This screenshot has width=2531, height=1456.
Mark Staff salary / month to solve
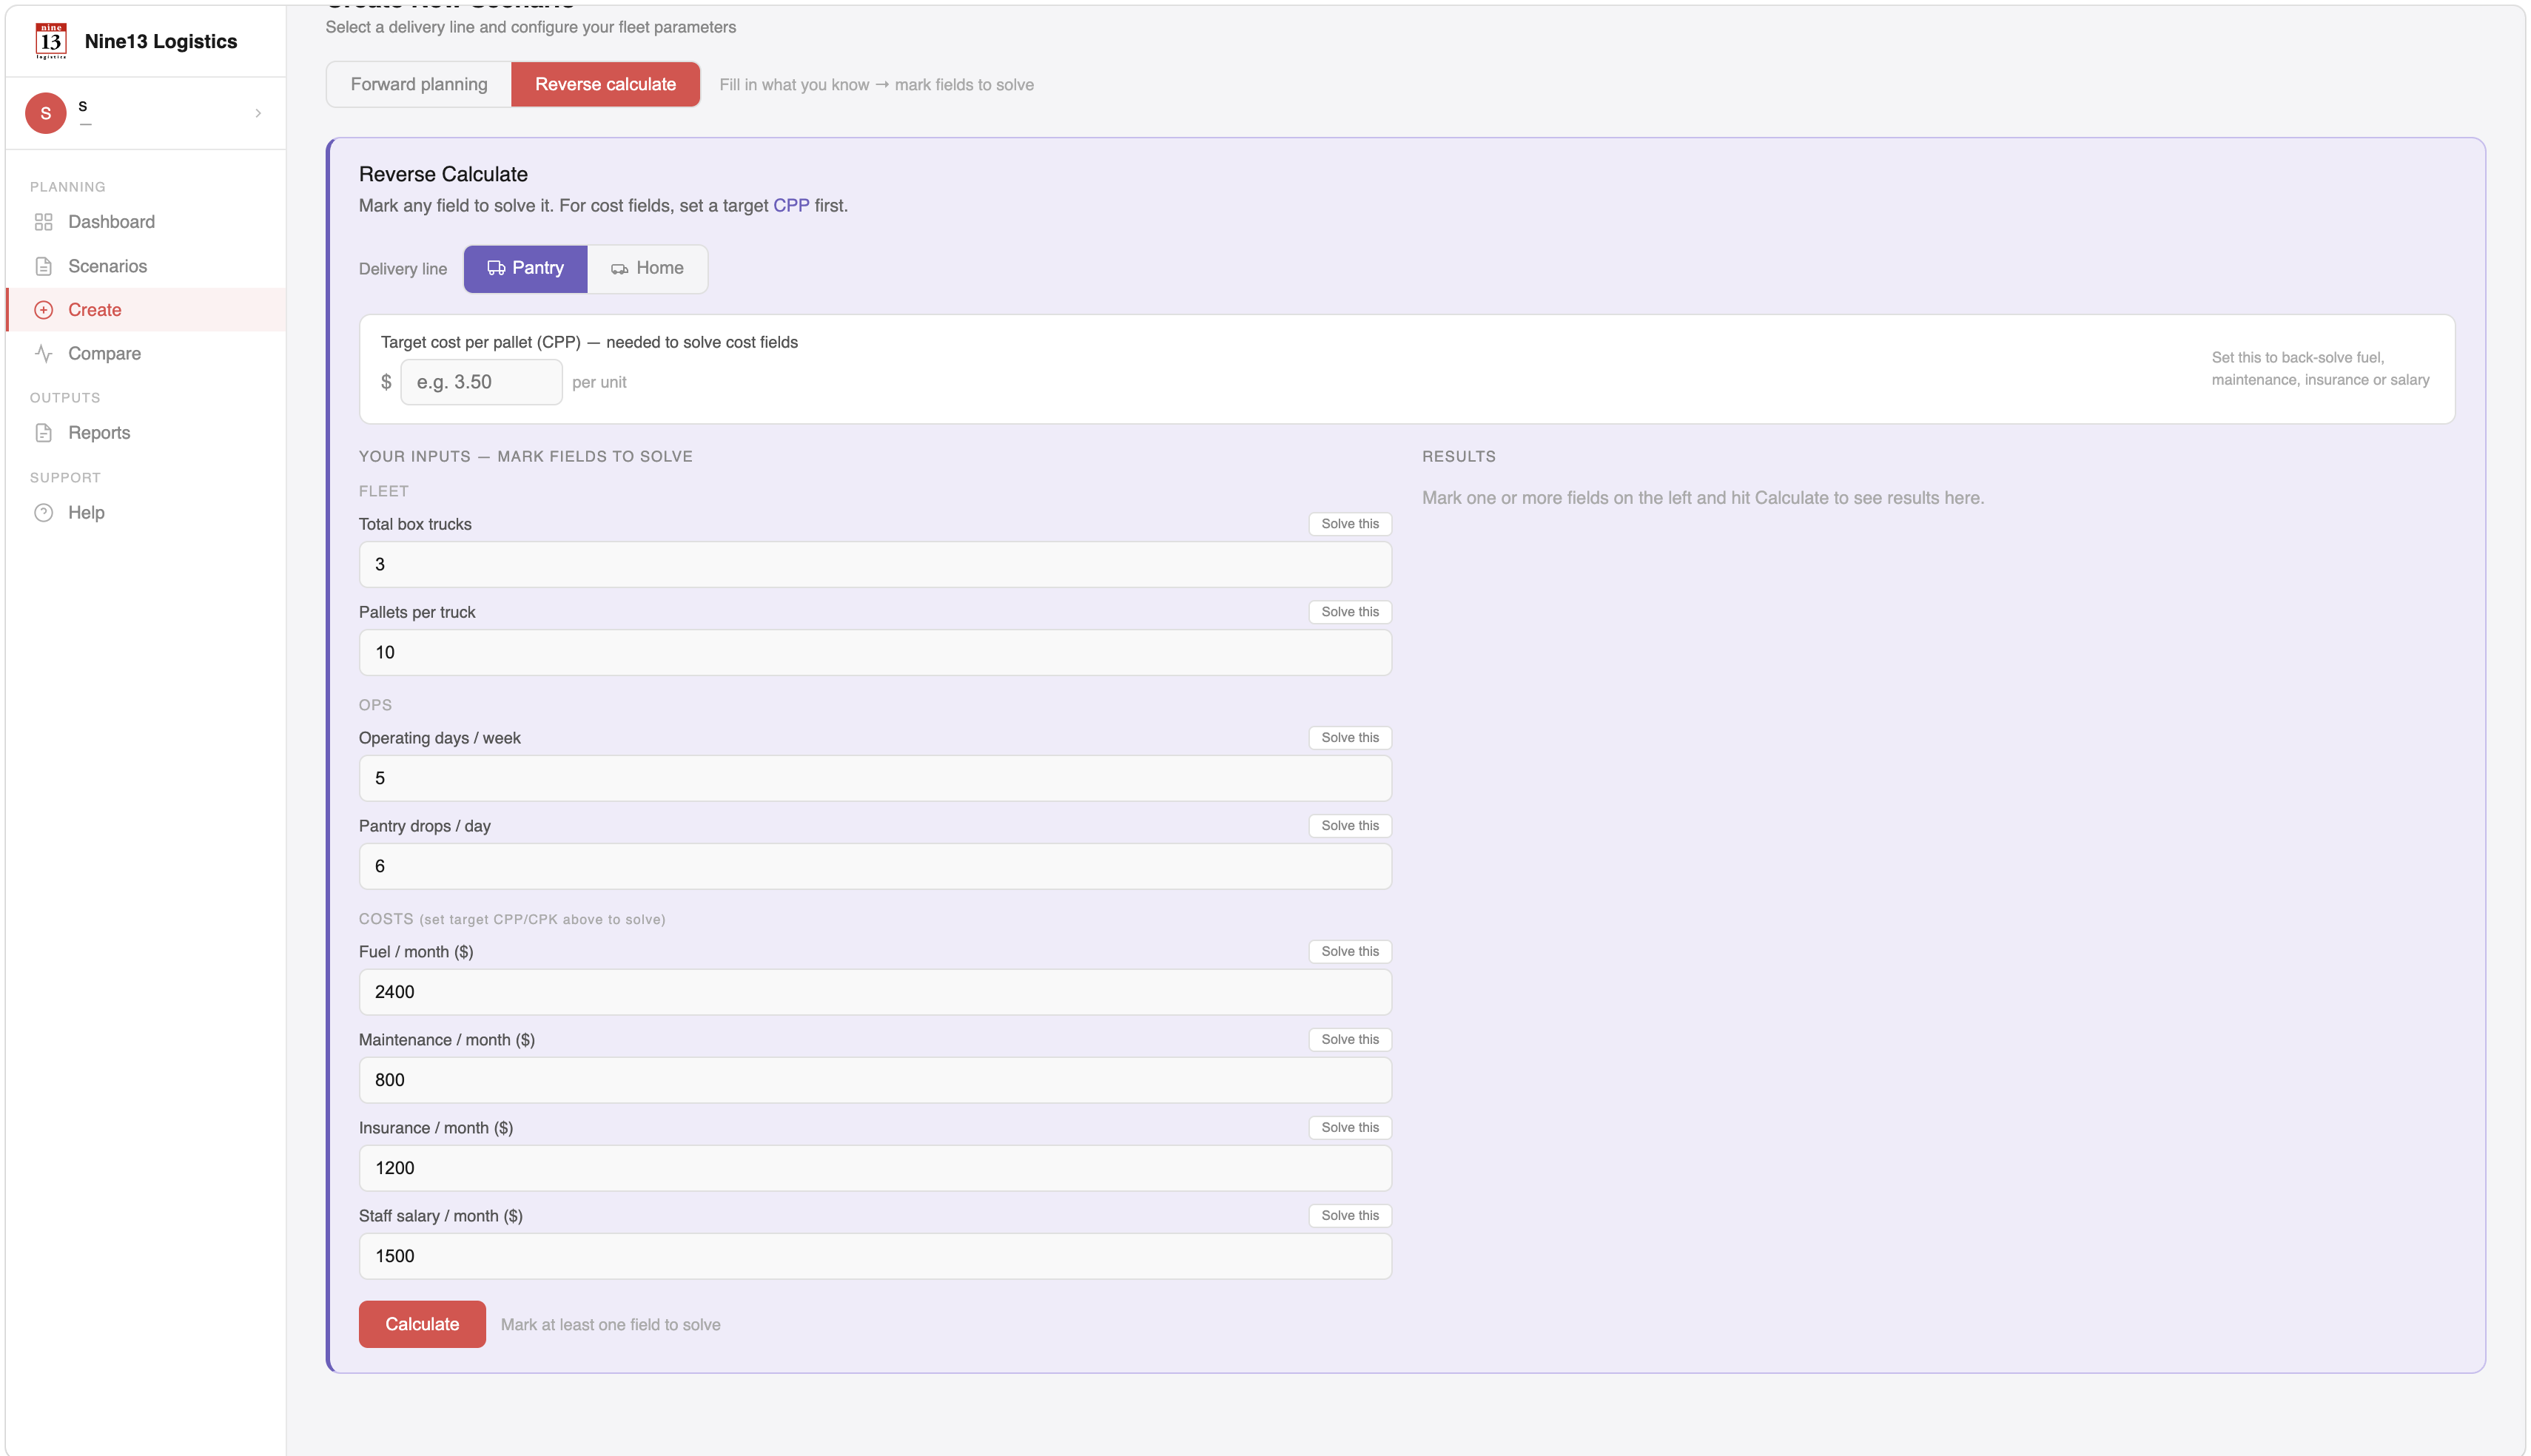click(x=1350, y=1216)
